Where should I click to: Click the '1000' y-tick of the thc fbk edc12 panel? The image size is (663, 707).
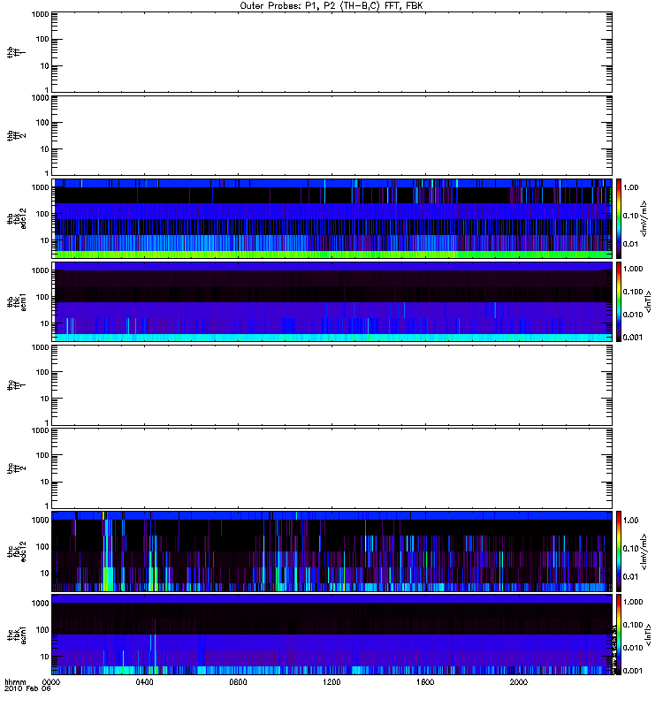click(40, 520)
